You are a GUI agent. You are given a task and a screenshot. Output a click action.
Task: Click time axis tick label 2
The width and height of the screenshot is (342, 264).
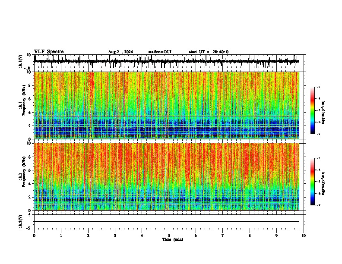tap(88, 236)
